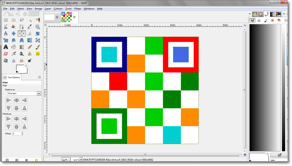Select the Select by Colour tool

[x=38, y=20]
